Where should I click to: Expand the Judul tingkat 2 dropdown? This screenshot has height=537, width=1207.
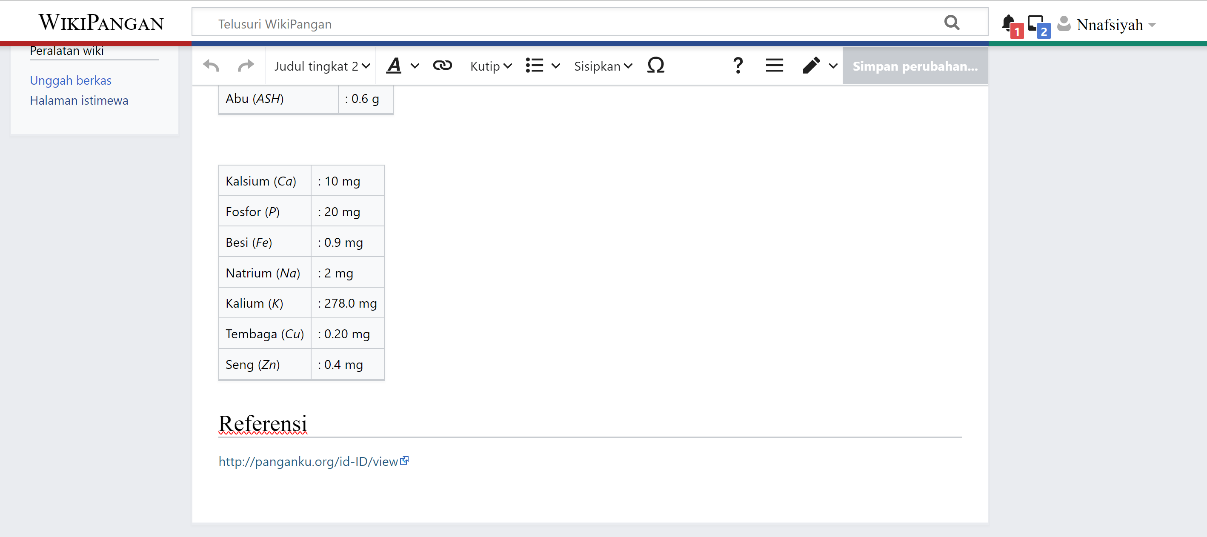322,66
